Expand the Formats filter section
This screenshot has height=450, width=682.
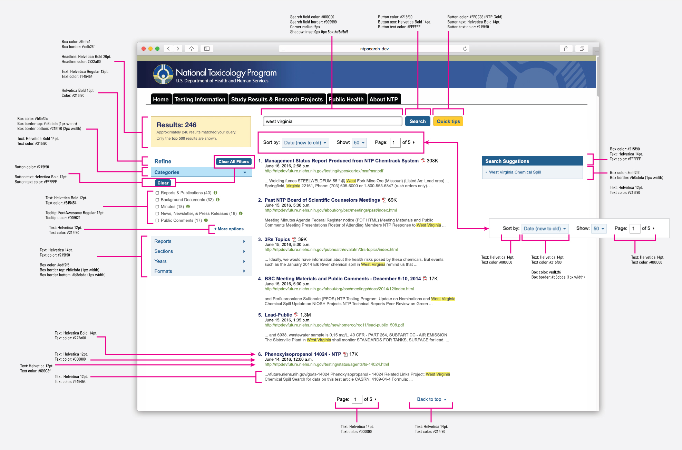pyautogui.click(x=201, y=271)
